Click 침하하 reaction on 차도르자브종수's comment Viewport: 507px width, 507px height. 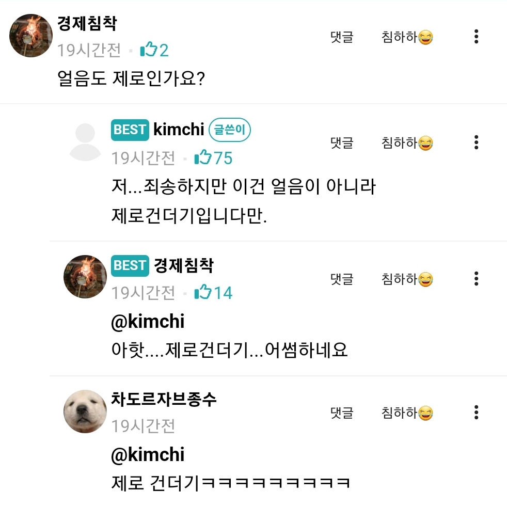coord(407,413)
